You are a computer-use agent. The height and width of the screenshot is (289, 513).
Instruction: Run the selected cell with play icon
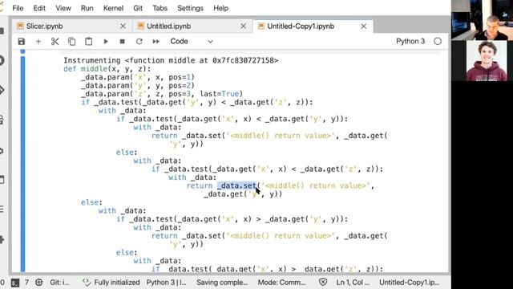[x=106, y=42]
